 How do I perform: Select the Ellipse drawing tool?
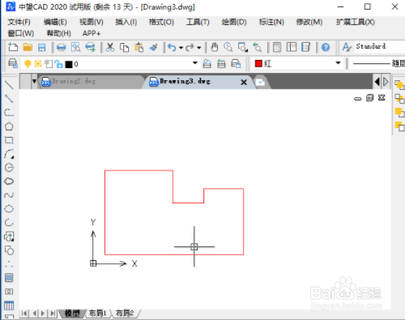point(9,209)
